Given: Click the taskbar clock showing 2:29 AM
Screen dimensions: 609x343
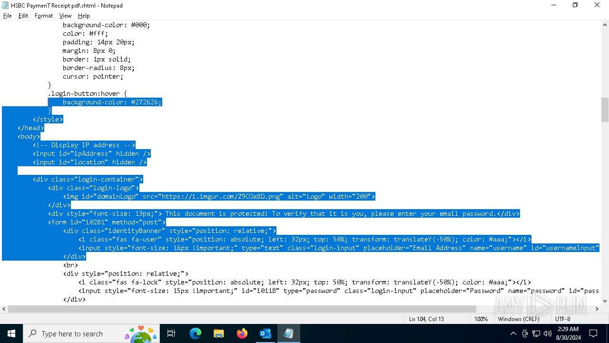Looking at the screenshot, I should 569,333.
